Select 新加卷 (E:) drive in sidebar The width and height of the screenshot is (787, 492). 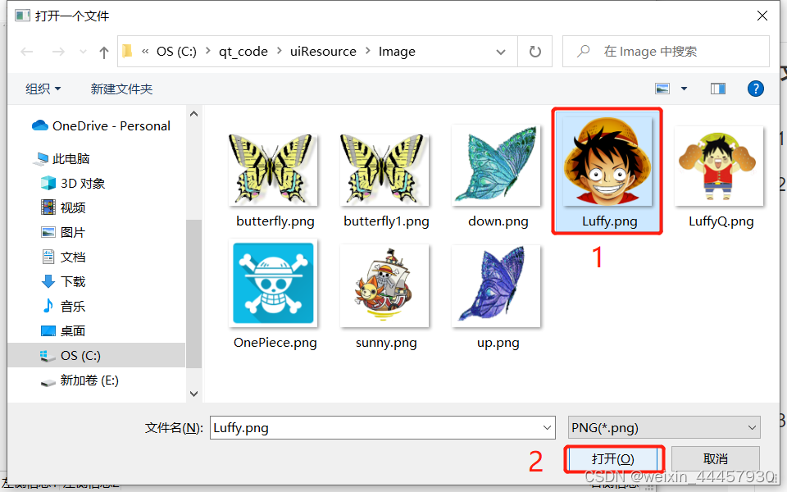pyautogui.click(x=80, y=380)
